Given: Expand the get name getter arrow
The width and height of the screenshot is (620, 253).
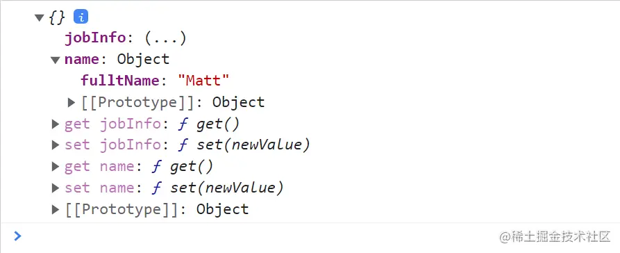Looking at the screenshot, I should pos(56,167).
